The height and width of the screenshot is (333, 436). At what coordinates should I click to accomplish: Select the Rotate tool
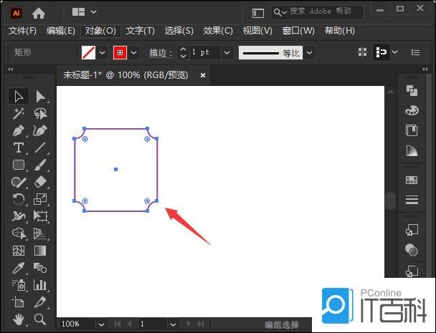[19, 199]
